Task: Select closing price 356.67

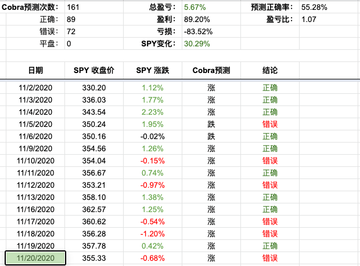Action: [x=94, y=173]
